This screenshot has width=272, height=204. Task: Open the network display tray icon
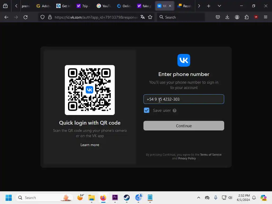[x=224, y=198]
